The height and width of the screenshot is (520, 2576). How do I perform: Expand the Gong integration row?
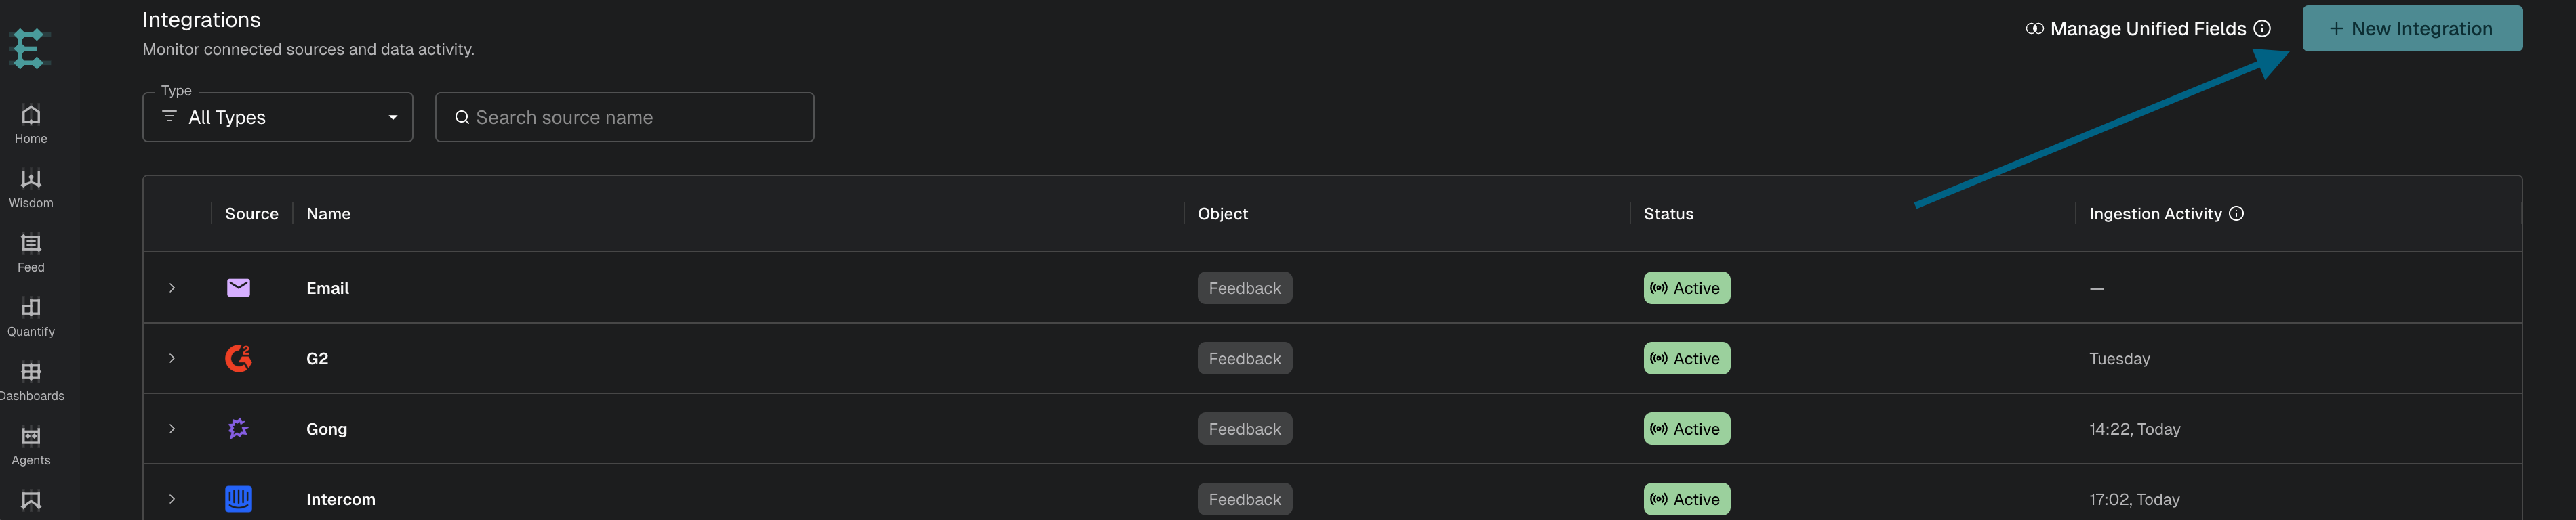coord(172,429)
